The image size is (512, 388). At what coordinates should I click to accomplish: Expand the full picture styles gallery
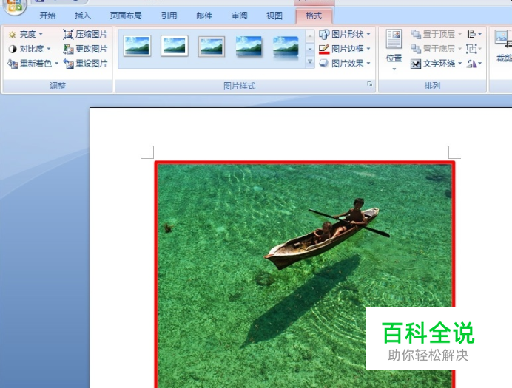pyautogui.click(x=310, y=61)
